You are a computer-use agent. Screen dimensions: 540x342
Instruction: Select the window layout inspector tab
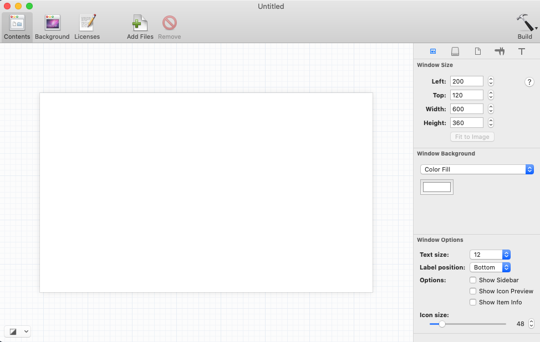click(x=433, y=51)
